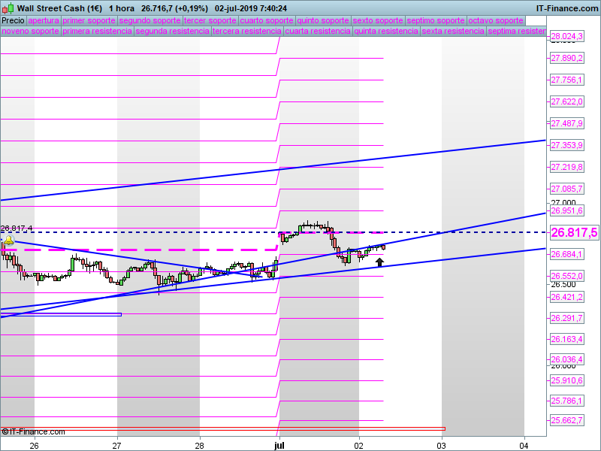The image size is (601, 451).
Task: Select the primer soporte legend tab
Action: [x=89, y=21]
